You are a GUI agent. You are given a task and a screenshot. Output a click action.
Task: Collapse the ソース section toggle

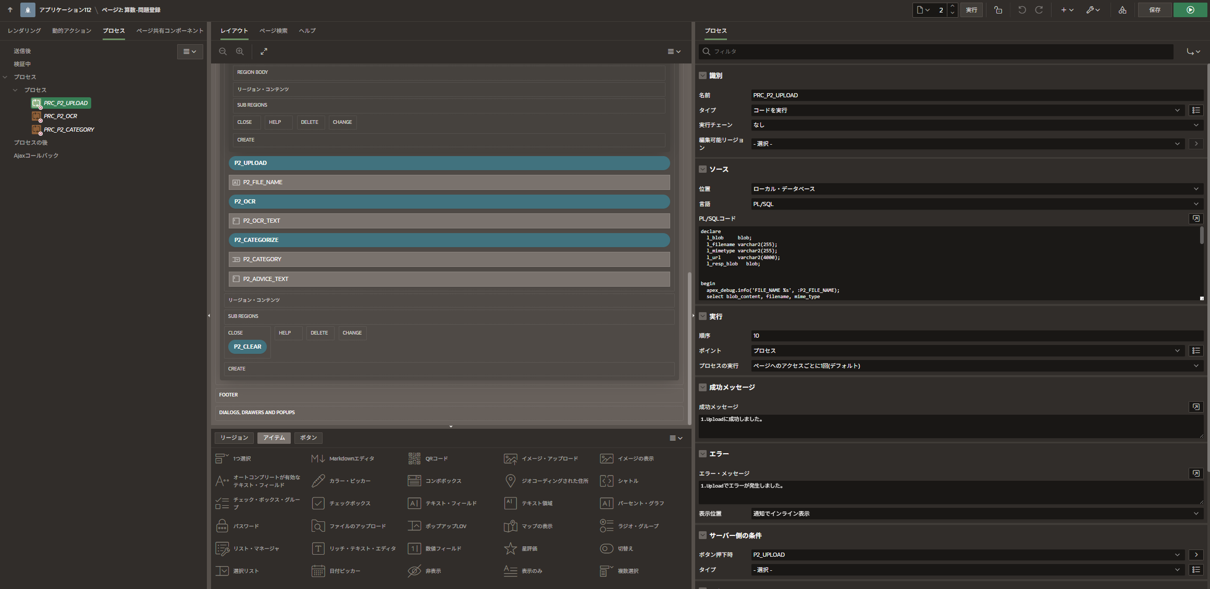[702, 169]
